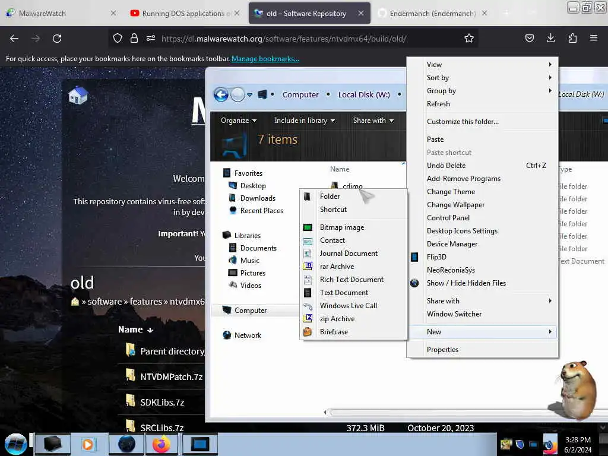
Task: Click the dark globe taskbar icon
Action: point(126,444)
